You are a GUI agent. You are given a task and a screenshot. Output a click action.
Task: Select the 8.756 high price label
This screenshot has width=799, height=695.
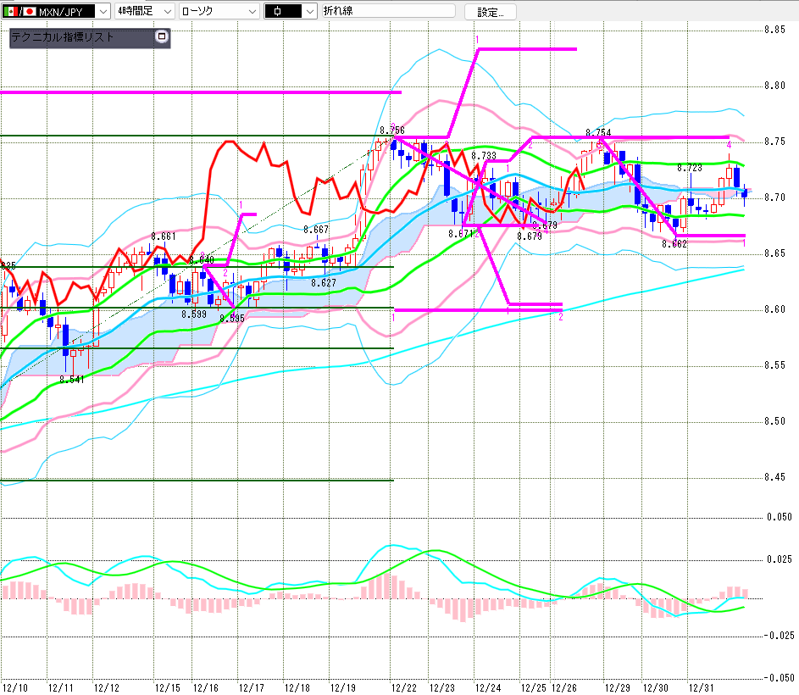[391, 130]
